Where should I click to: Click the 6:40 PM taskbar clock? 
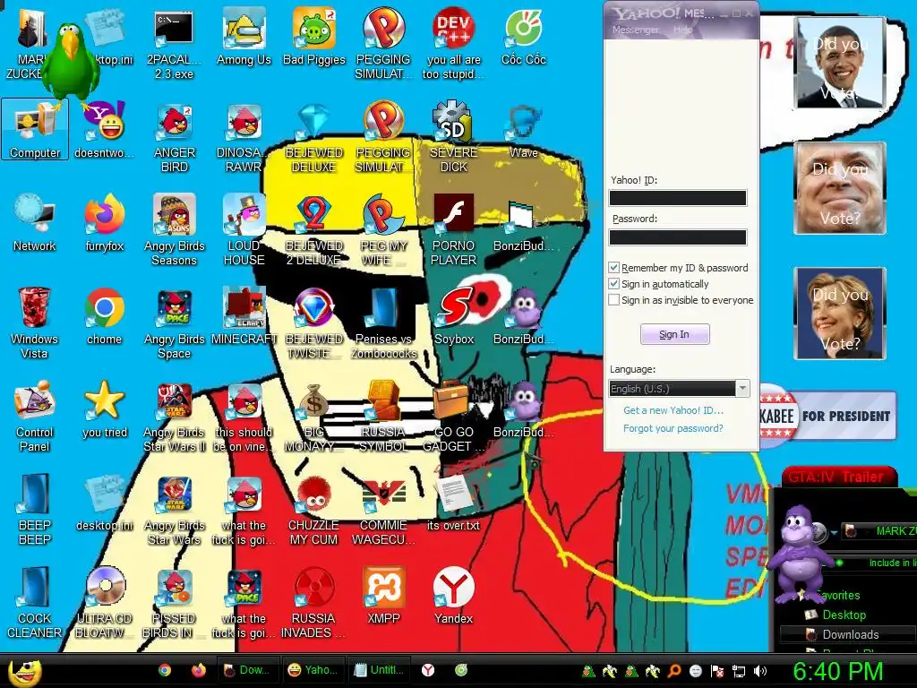837,671
